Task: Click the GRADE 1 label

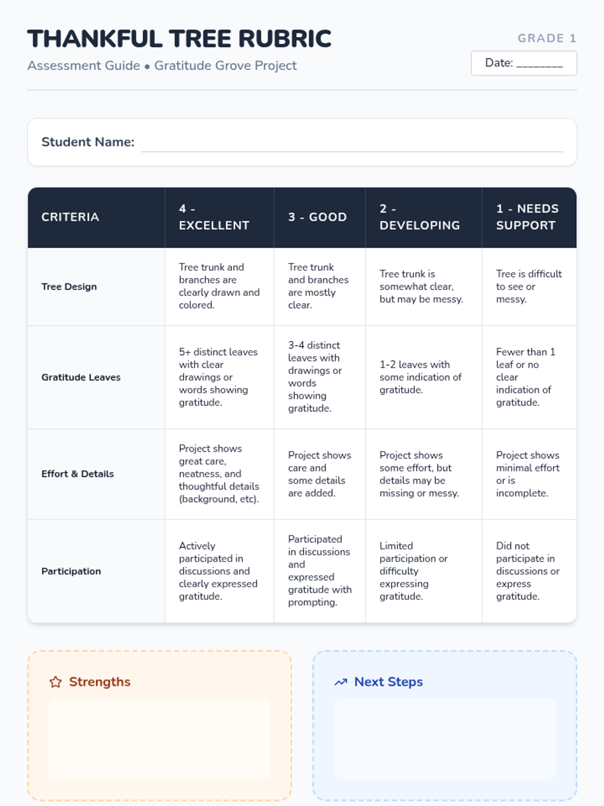Action: tap(547, 38)
